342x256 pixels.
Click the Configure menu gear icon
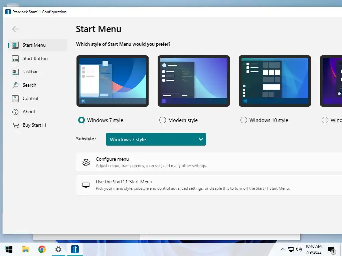tap(86, 162)
